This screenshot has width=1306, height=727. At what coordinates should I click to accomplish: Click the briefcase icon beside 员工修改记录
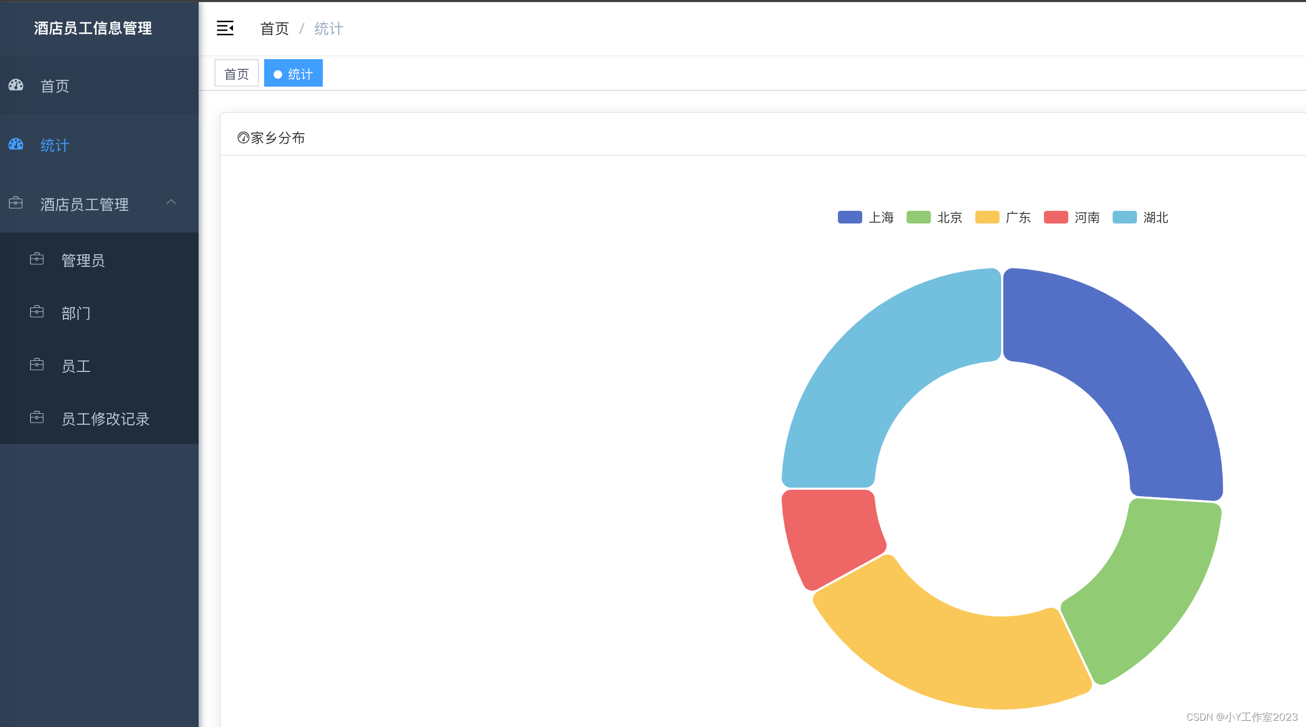coord(37,417)
